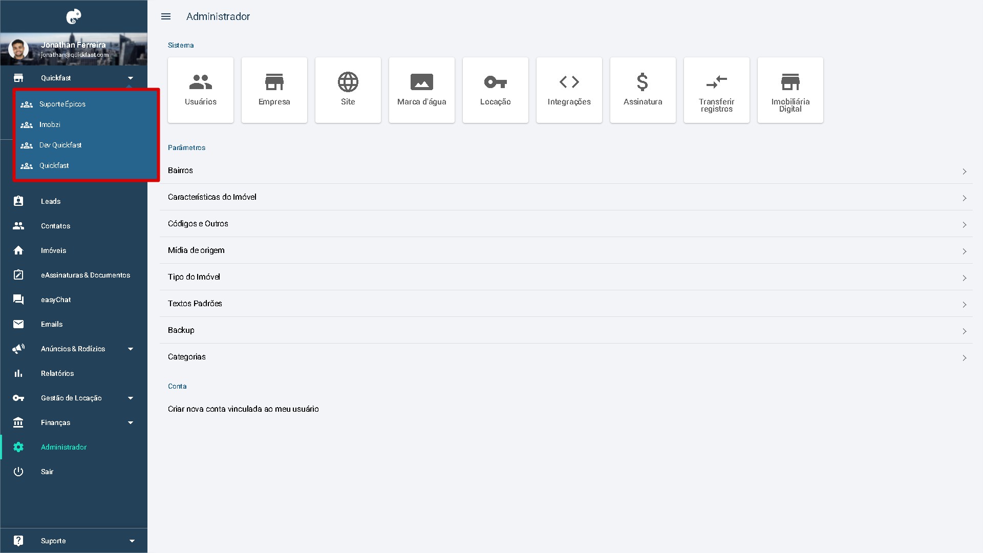This screenshot has height=553, width=983.
Task: Open the Assinatura dollar card
Action: [x=643, y=90]
